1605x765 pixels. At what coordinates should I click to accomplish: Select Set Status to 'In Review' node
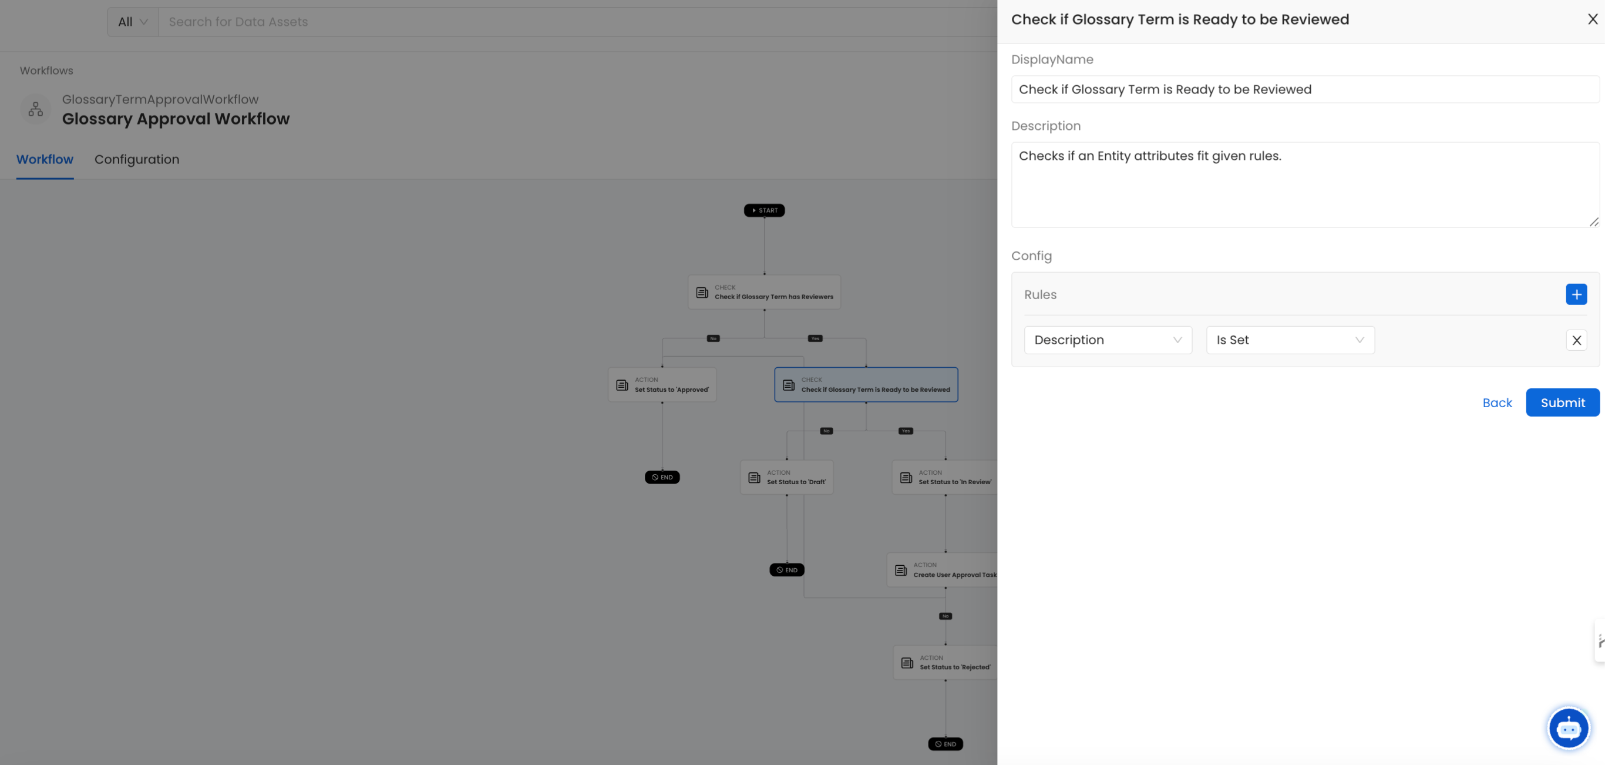point(944,478)
